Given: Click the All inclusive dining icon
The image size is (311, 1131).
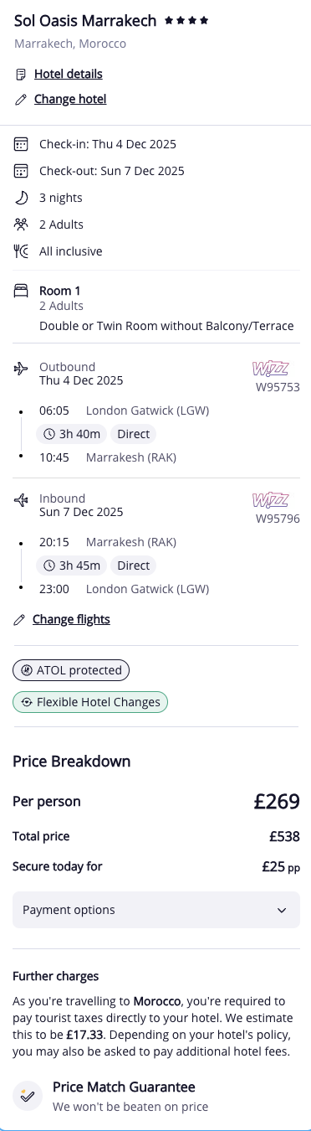Looking at the screenshot, I should (21, 251).
